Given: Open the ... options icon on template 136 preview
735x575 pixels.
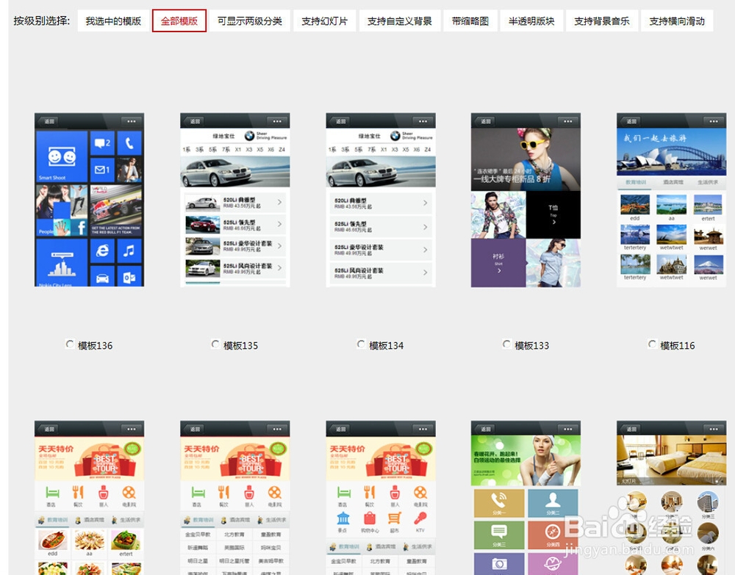Looking at the screenshot, I should point(131,120).
